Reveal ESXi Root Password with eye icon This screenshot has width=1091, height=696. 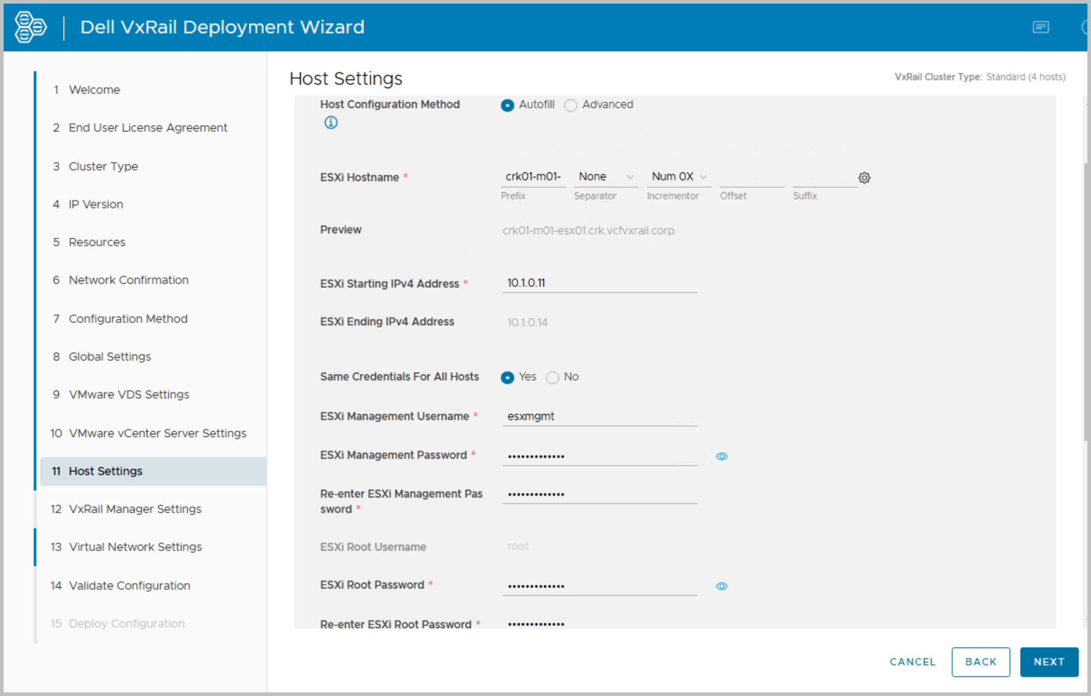coord(721,587)
